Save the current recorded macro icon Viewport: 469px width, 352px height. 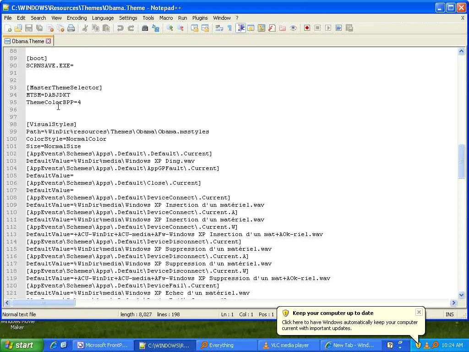point(349,28)
